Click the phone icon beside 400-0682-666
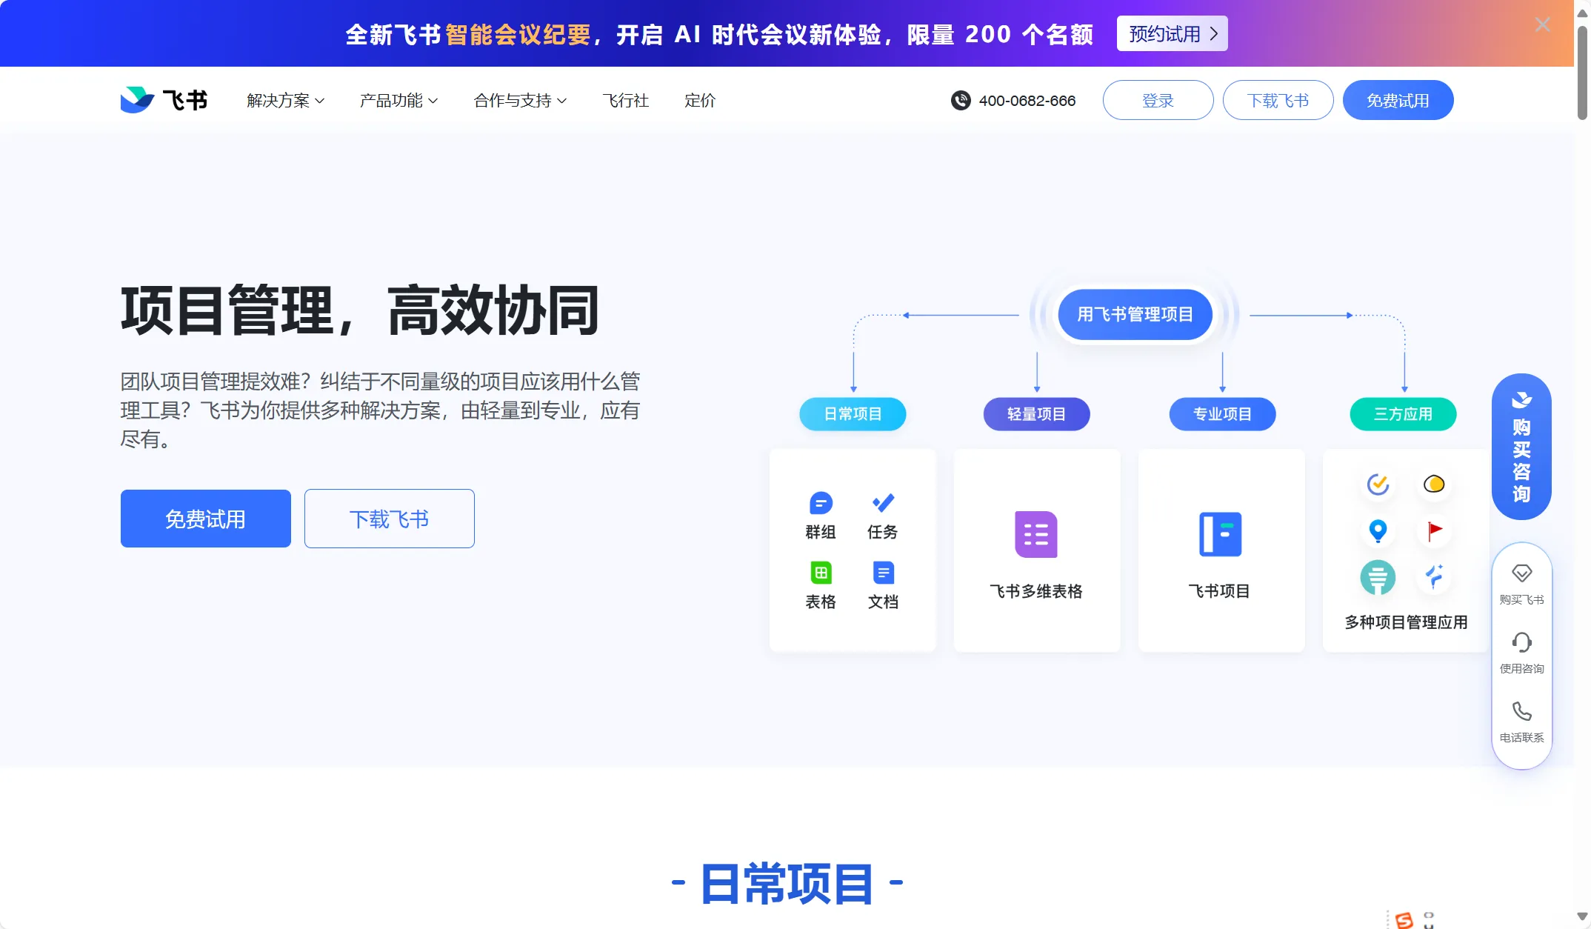 [961, 101]
